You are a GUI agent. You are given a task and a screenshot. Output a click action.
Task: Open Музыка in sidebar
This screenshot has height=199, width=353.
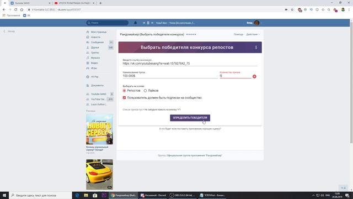point(95,57)
